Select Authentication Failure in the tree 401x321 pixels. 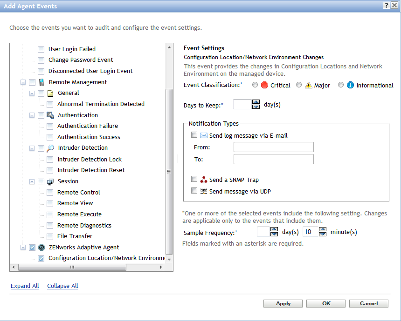coord(87,126)
